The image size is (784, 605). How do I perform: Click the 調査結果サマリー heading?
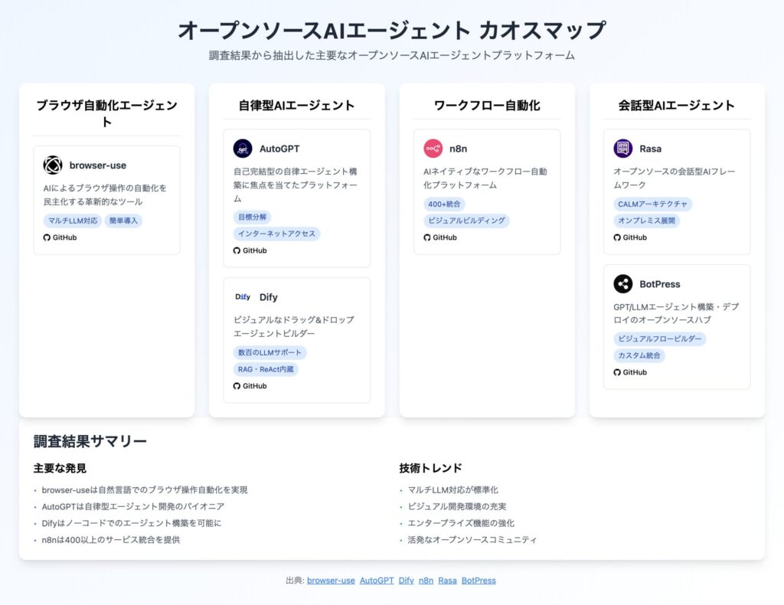pos(90,442)
